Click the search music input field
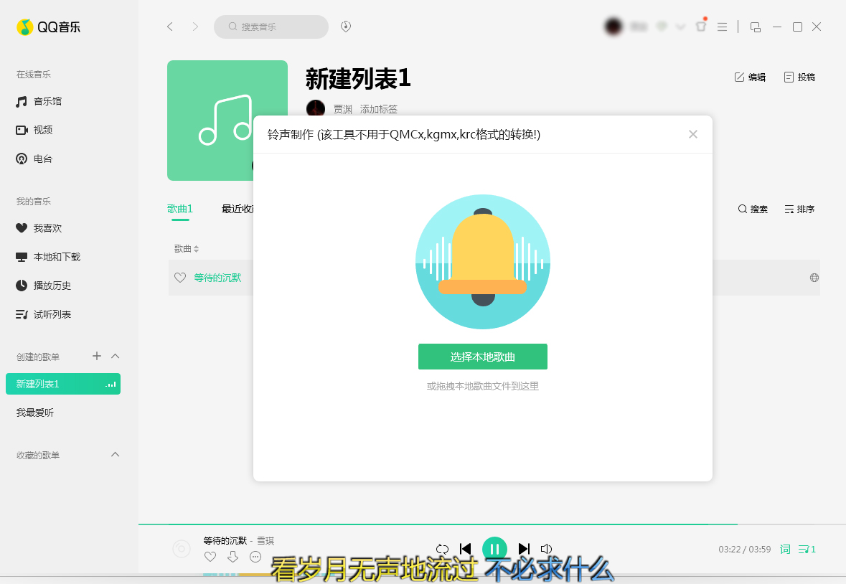The height and width of the screenshot is (584, 846). pyautogui.click(x=271, y=27)
